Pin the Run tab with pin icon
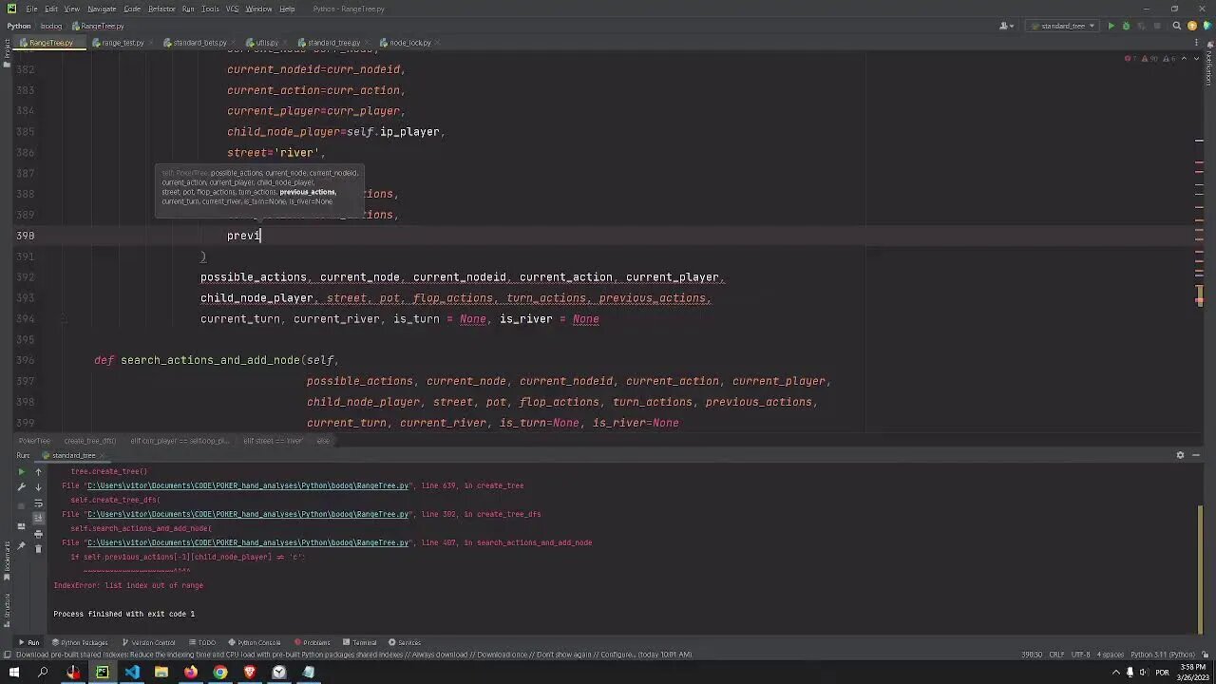 point(22,544)
